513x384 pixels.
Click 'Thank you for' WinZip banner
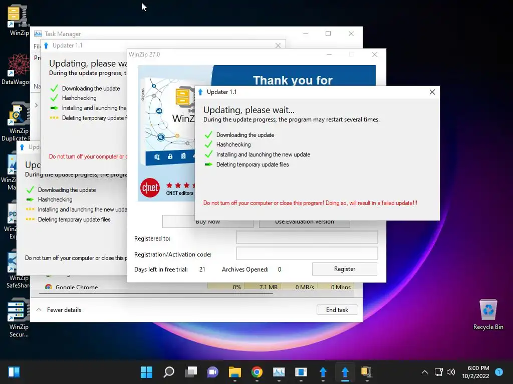[293, 80]
